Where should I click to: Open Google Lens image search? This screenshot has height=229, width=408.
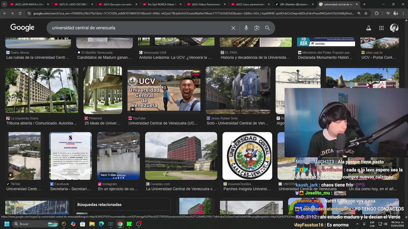pyautogui.click(x=257, y=28)
